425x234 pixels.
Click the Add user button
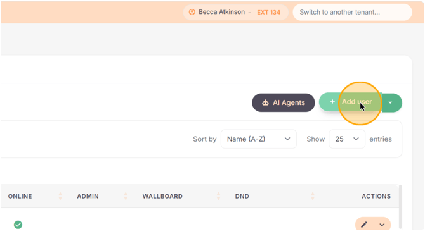pos(350,102)
